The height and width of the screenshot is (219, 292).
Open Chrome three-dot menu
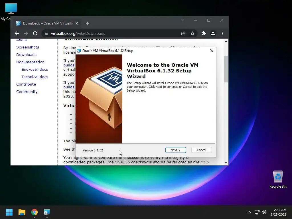pos(222,33)
